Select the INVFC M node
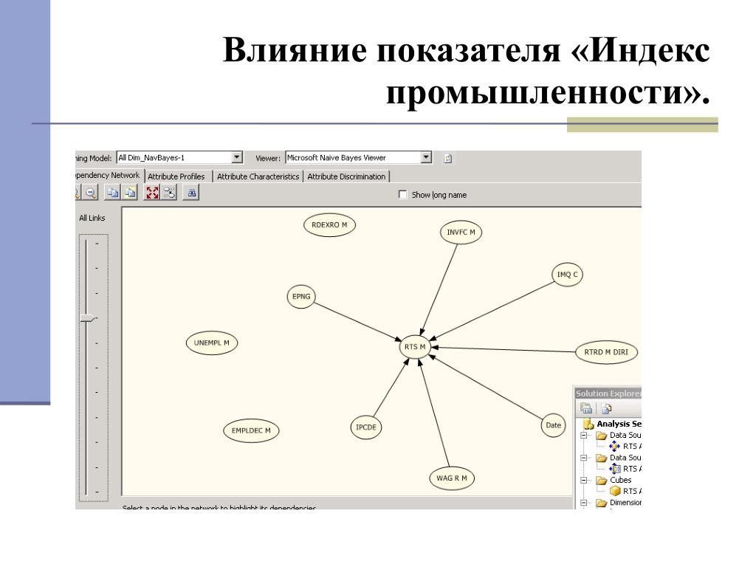Viewport: 756px width, 567px height. (x=461, y=233)
